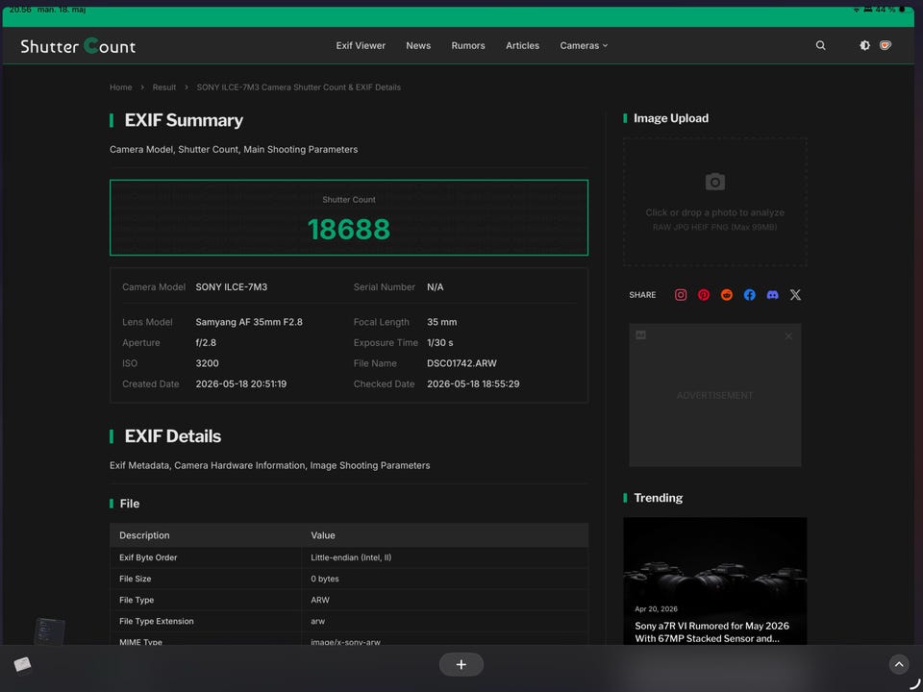Click the bottom-left note app icon
The height and width of the screenshot is (692, 923).
point(22,664)
